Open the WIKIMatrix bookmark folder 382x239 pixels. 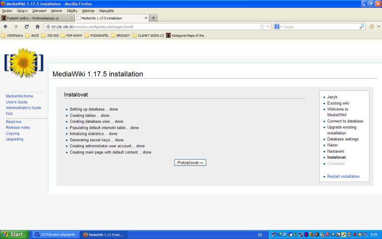tap(12, 35)
